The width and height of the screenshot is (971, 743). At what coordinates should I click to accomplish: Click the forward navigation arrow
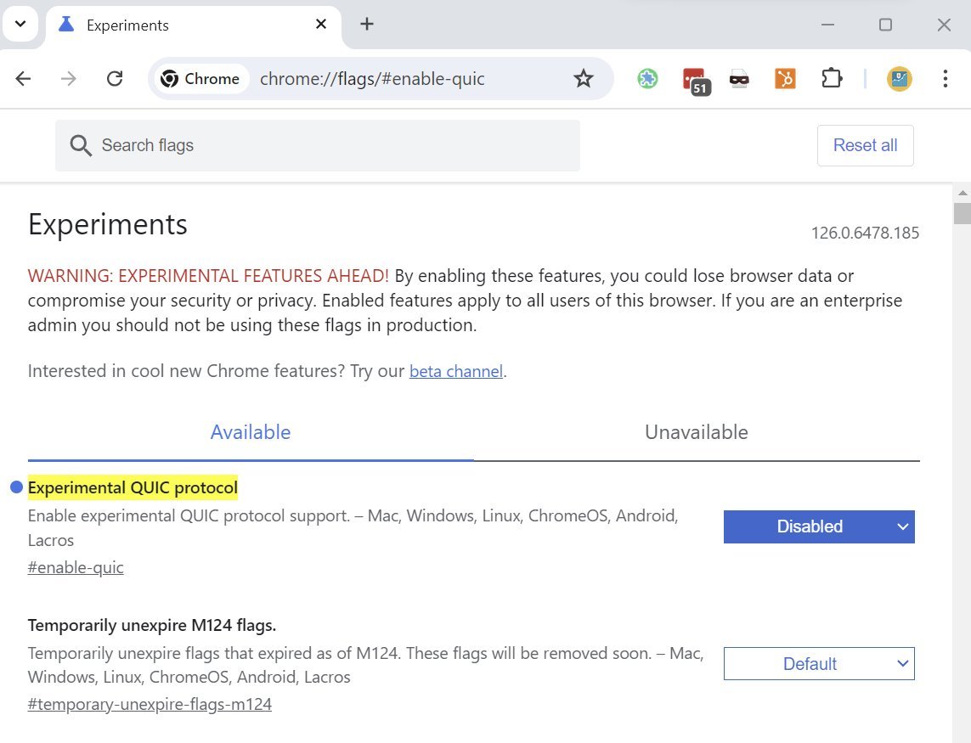69,79
